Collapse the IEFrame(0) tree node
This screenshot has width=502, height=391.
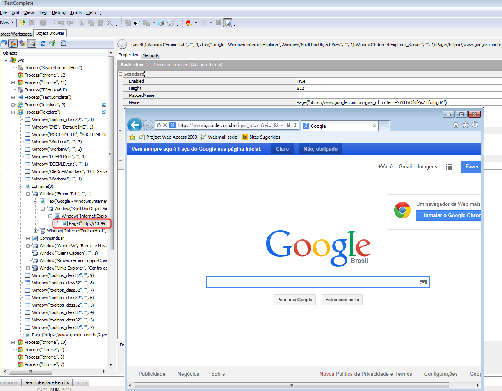tap(20, 186)
